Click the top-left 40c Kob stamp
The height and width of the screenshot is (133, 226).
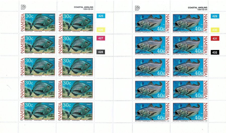click(x=153, y=23)
